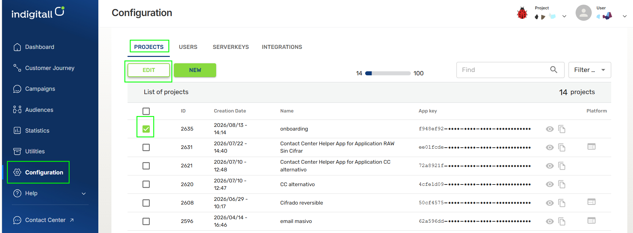Toggle the select-all projects checkbox
Viewport: 633px width, 233px height.
pyautogui.click(x=146, y=111)
